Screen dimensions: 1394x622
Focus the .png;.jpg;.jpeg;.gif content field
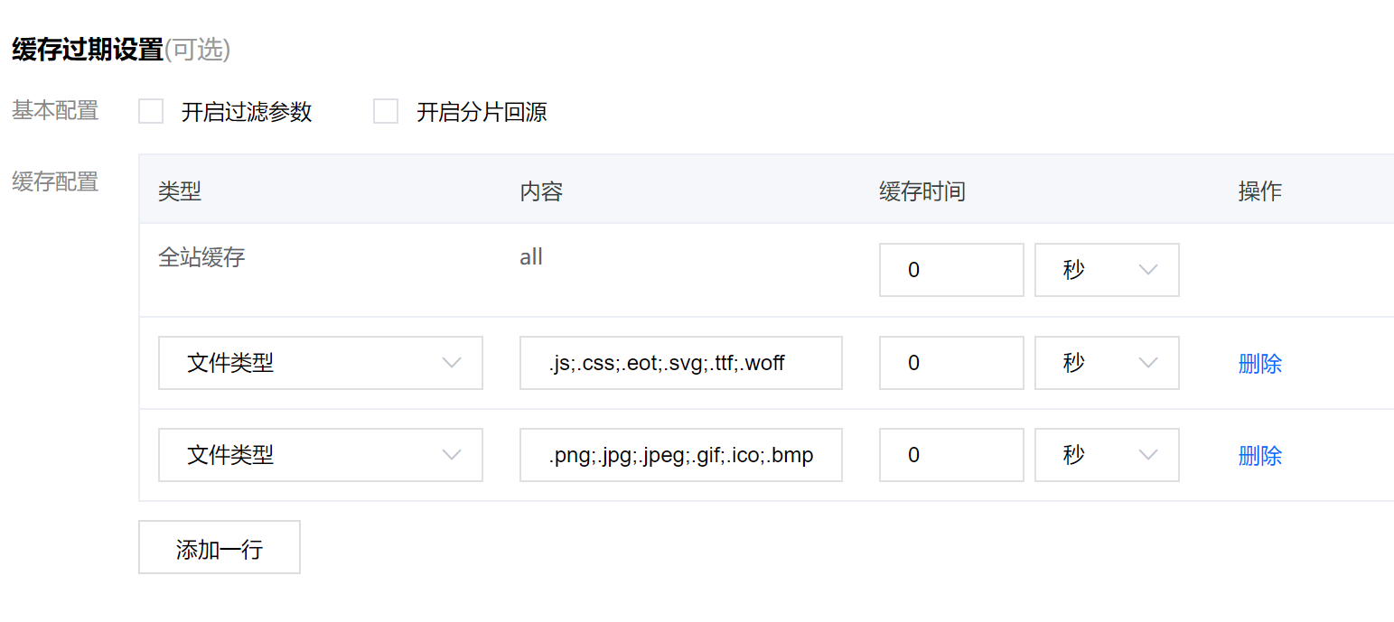point(681,455)
